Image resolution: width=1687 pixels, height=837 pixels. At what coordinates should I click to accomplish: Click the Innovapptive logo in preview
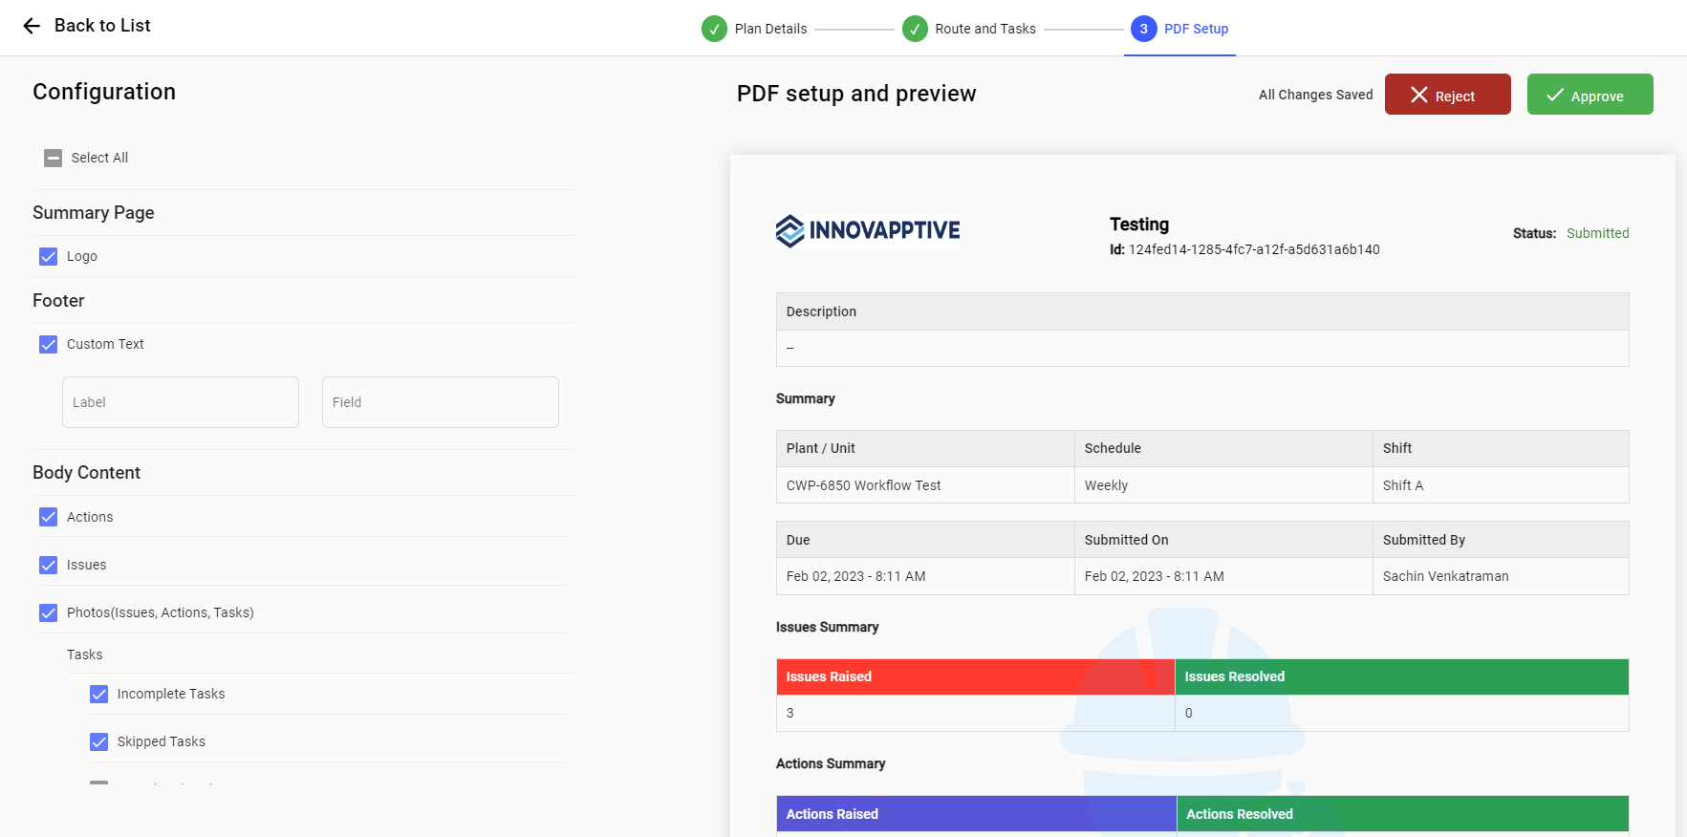[x=868, y=230]
